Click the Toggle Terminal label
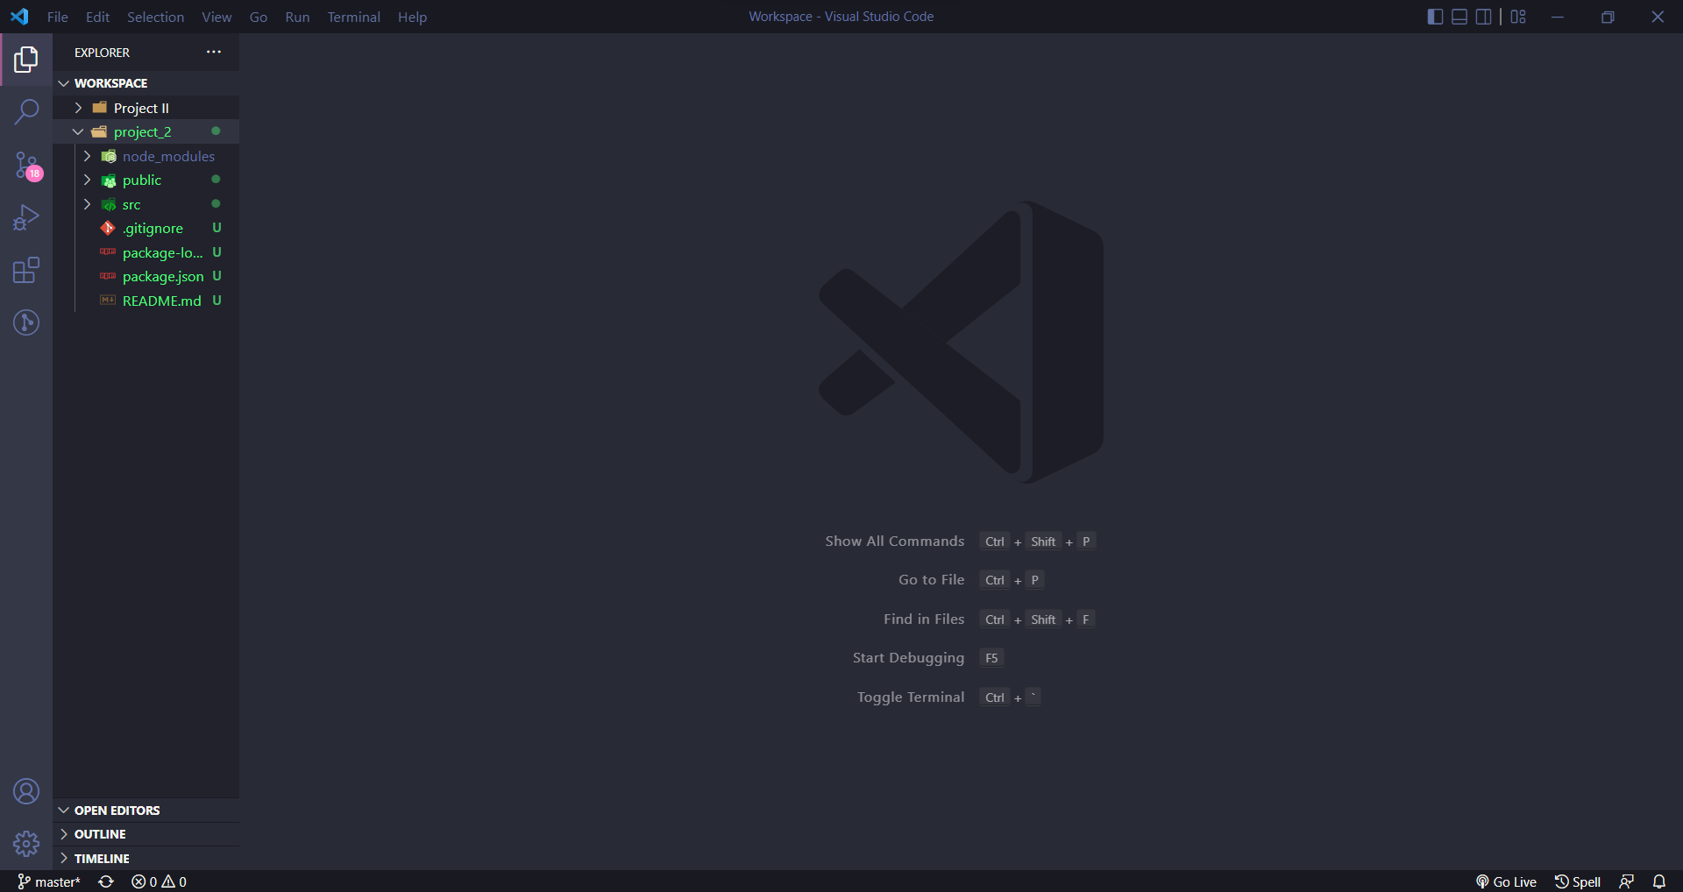Viewport: 1683px width, 892px height. [911, 697]
